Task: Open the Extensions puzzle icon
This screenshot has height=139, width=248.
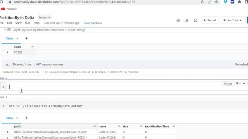Action: (239, 2)
